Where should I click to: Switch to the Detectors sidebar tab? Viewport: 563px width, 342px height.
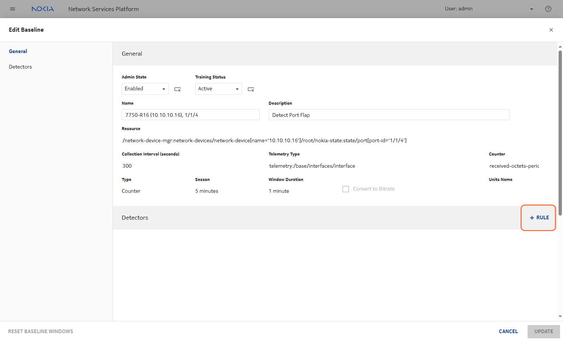[20, 67]
